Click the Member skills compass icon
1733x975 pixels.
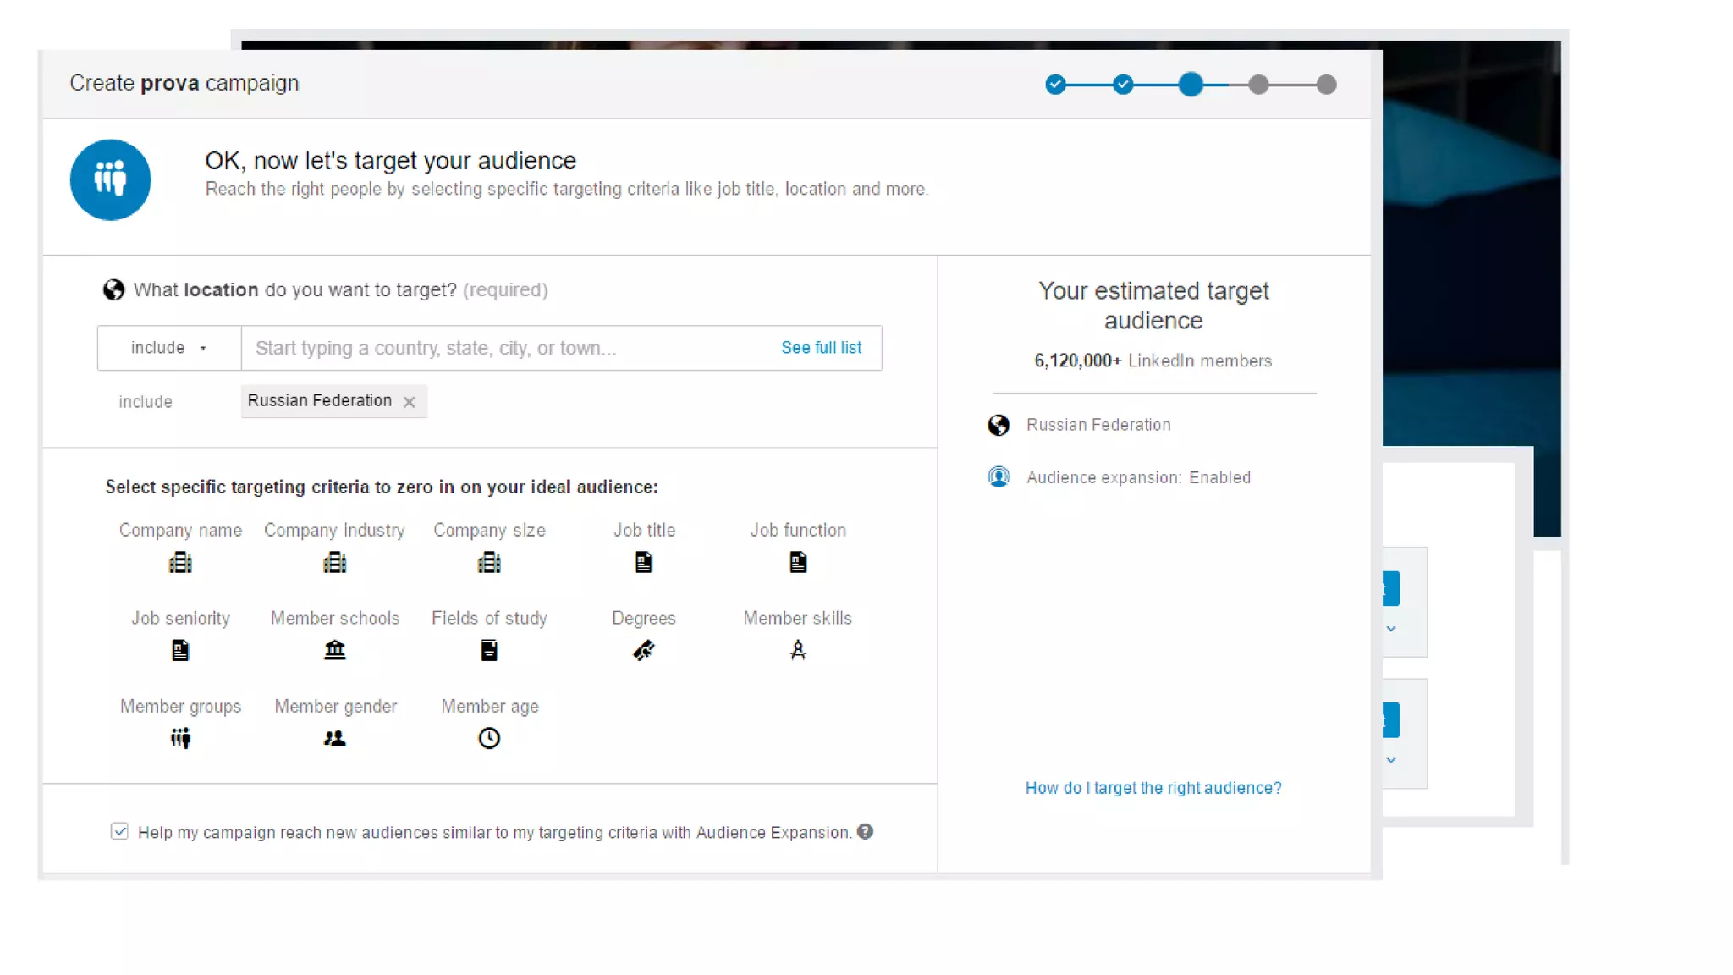(x=797, y=651)
